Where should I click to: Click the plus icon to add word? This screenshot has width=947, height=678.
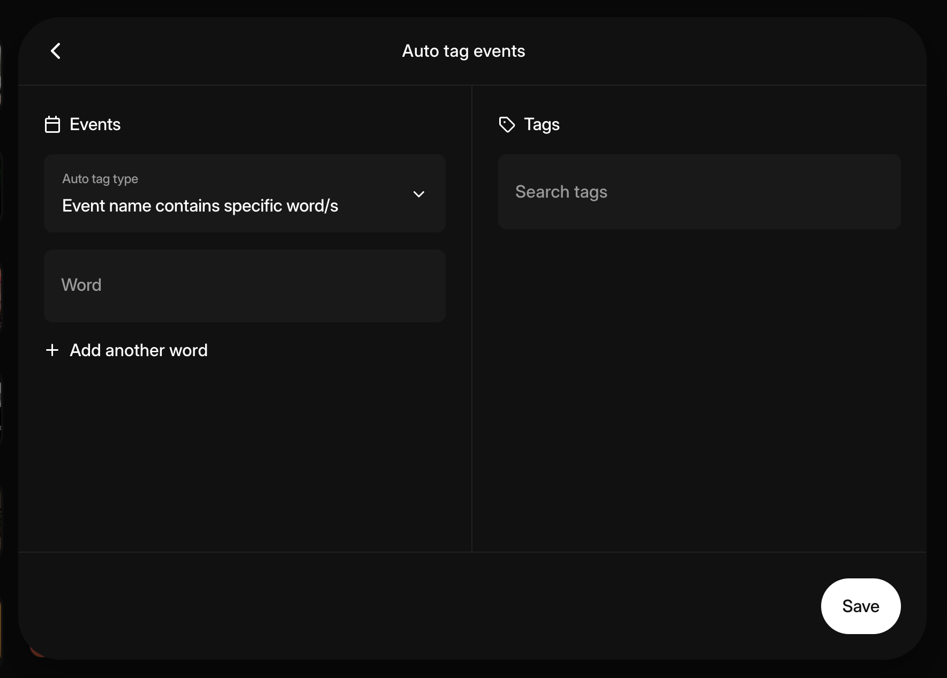(x=52, y=350)
